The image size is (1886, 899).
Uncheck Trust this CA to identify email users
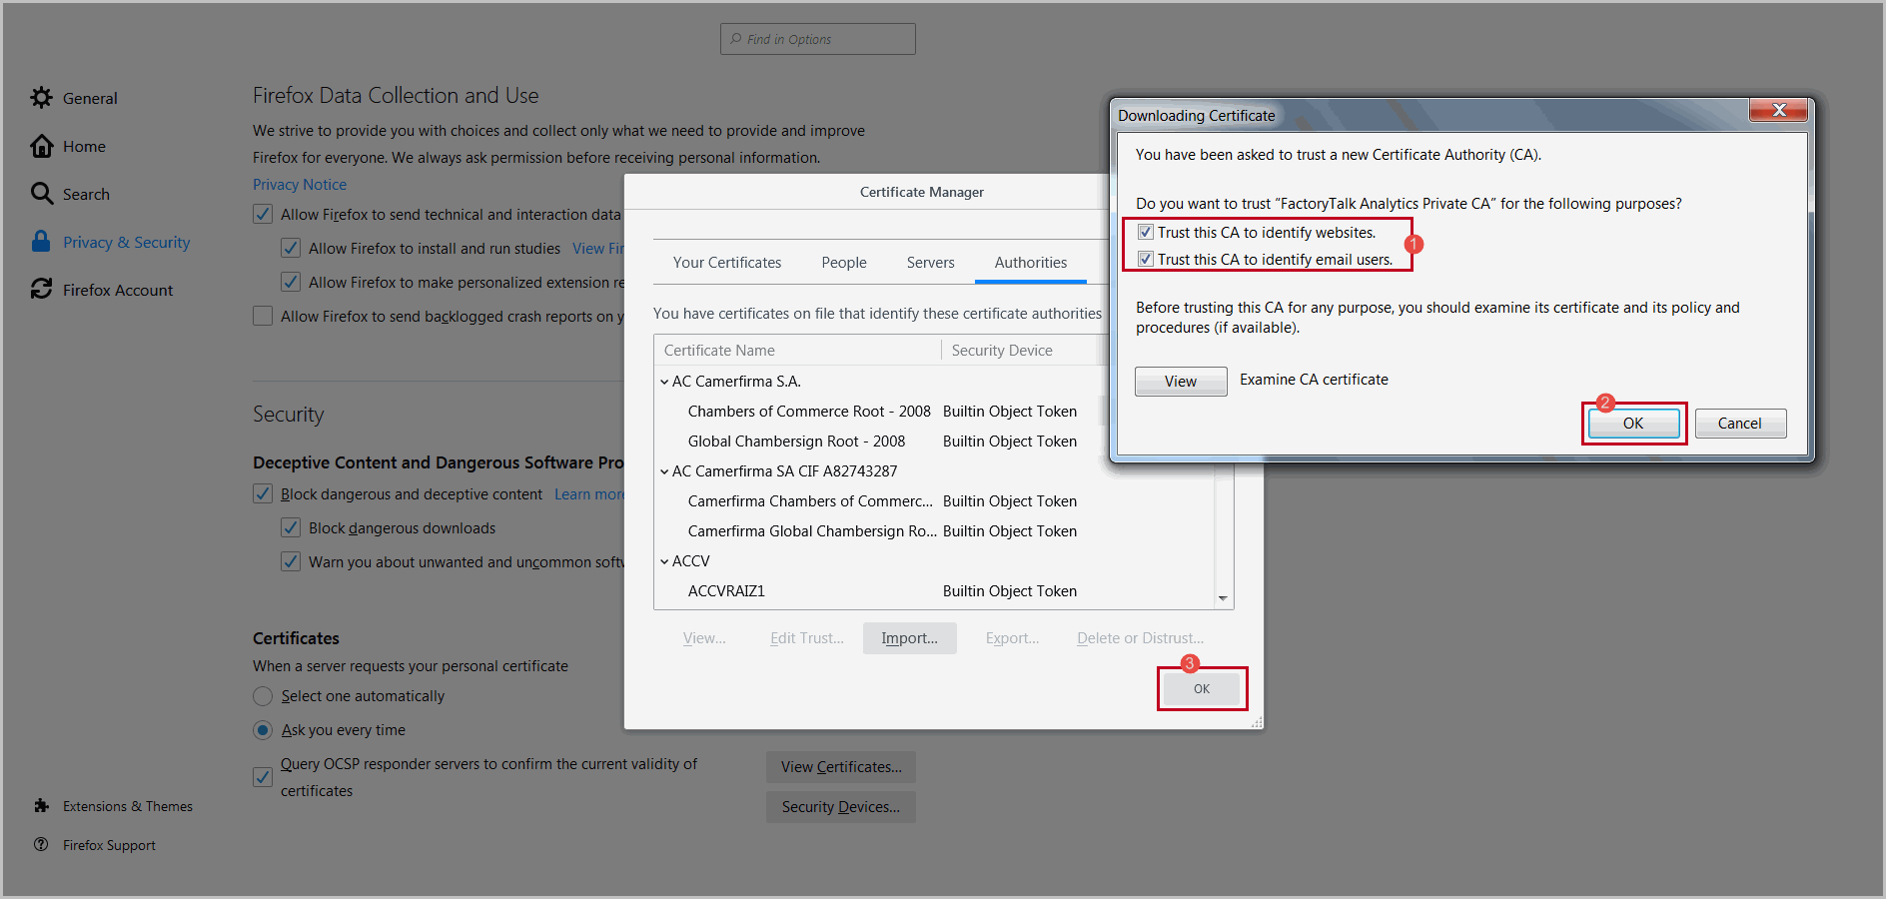[x=1146, y=259]
